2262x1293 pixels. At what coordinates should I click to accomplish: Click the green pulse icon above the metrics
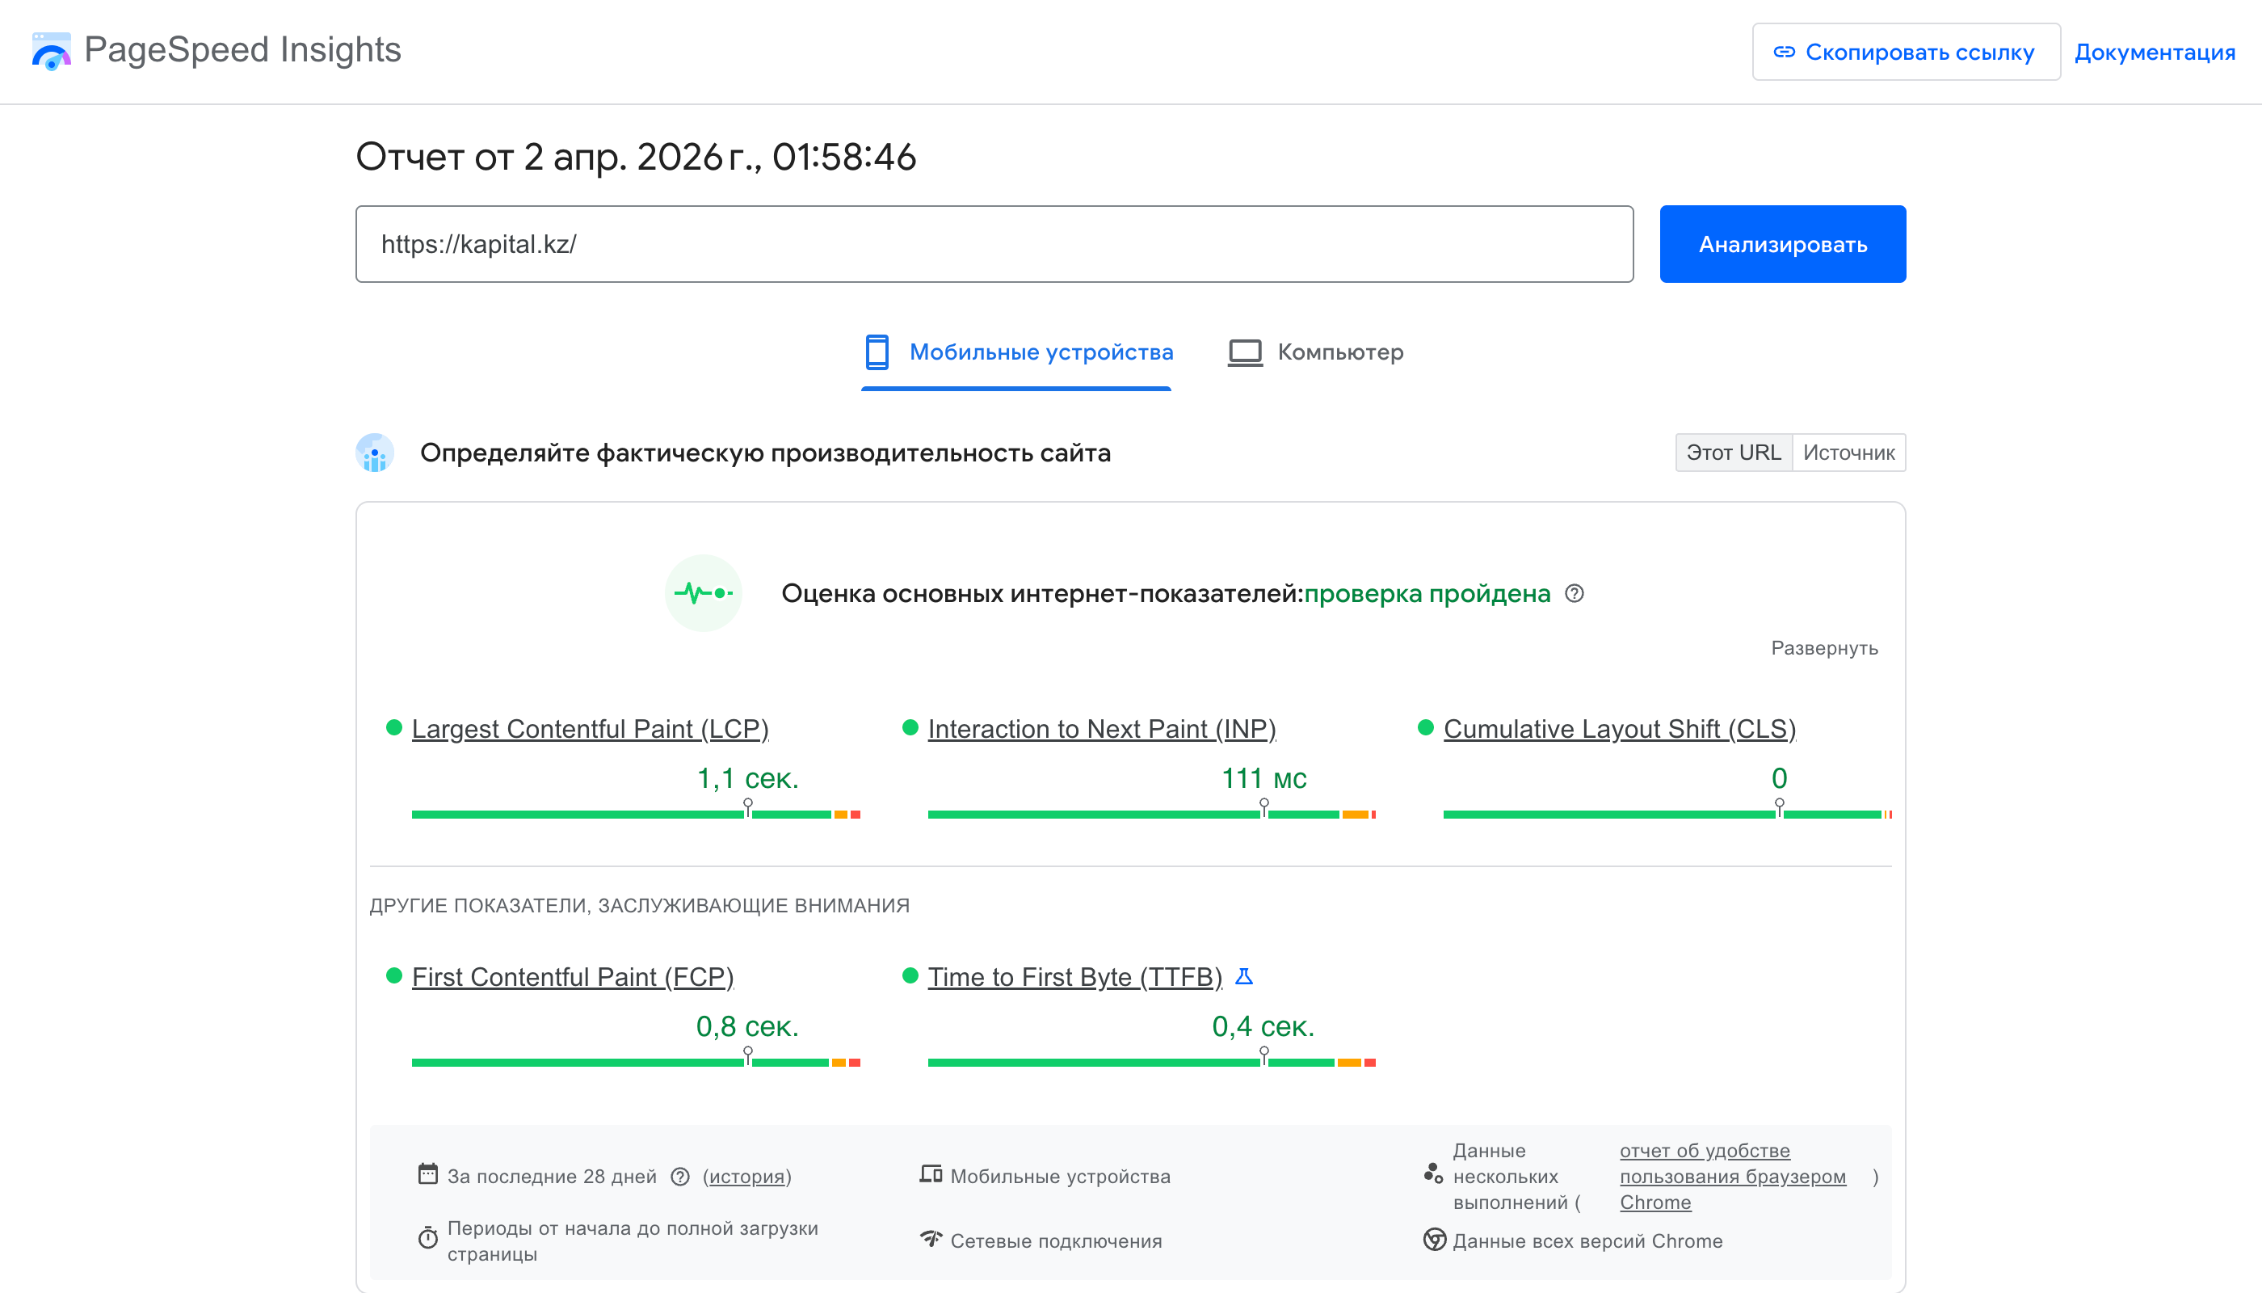[703, 593]
